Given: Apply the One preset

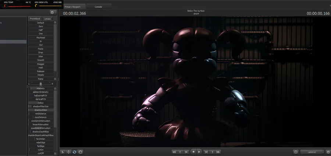Looking at the screenshot, I should coord(41,34).
